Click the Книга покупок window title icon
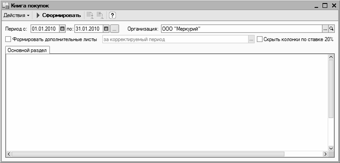The image size is (340, 163). click(x=5, y=6)
